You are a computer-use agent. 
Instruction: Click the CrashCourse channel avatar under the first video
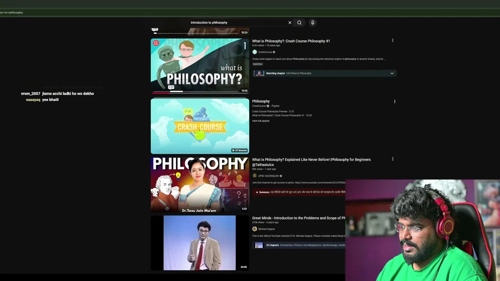(x=255, y=52)
